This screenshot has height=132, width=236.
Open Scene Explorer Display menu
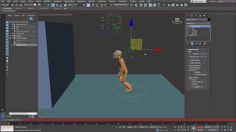17,15
